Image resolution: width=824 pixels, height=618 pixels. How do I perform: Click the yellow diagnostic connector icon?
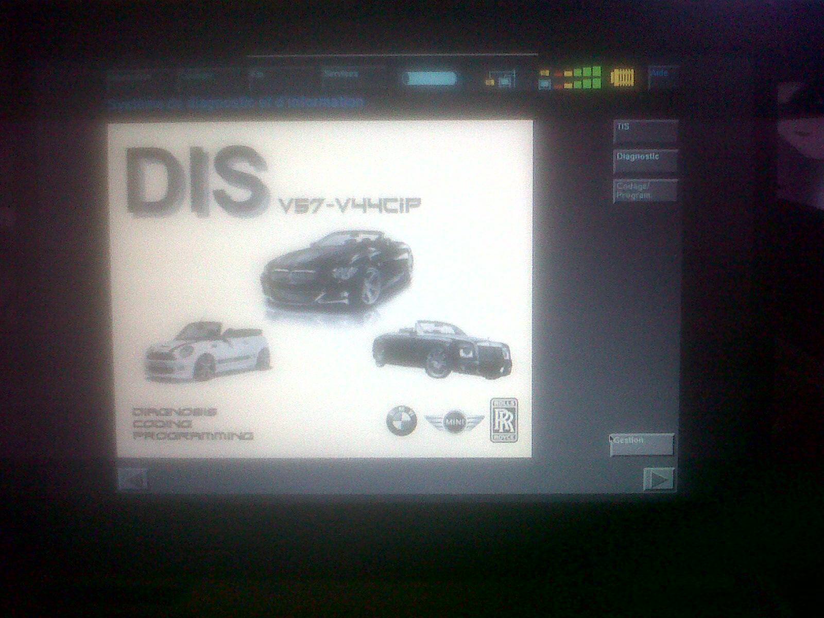(x=623, y=78)
